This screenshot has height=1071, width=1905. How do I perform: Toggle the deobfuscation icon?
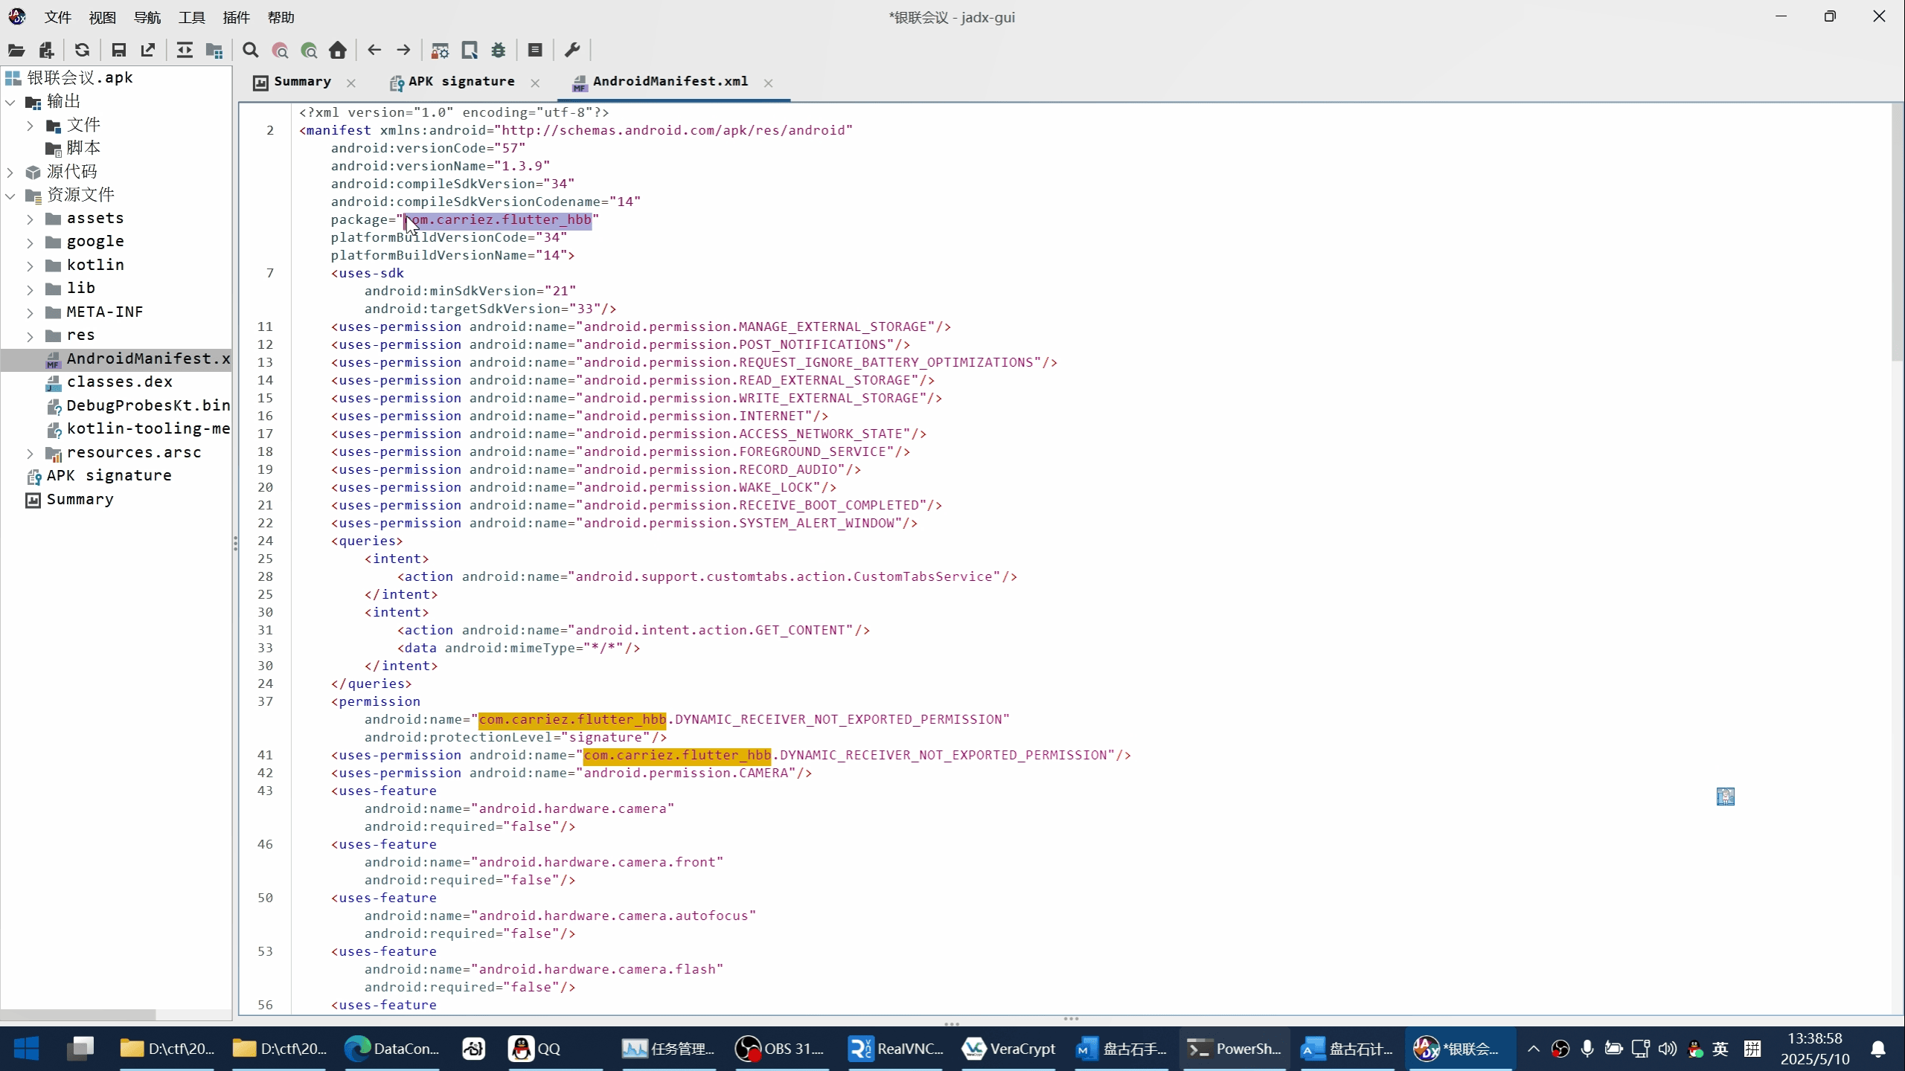440,50
